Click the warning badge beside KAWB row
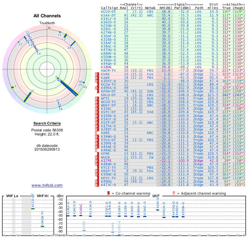 coord(97,78)
